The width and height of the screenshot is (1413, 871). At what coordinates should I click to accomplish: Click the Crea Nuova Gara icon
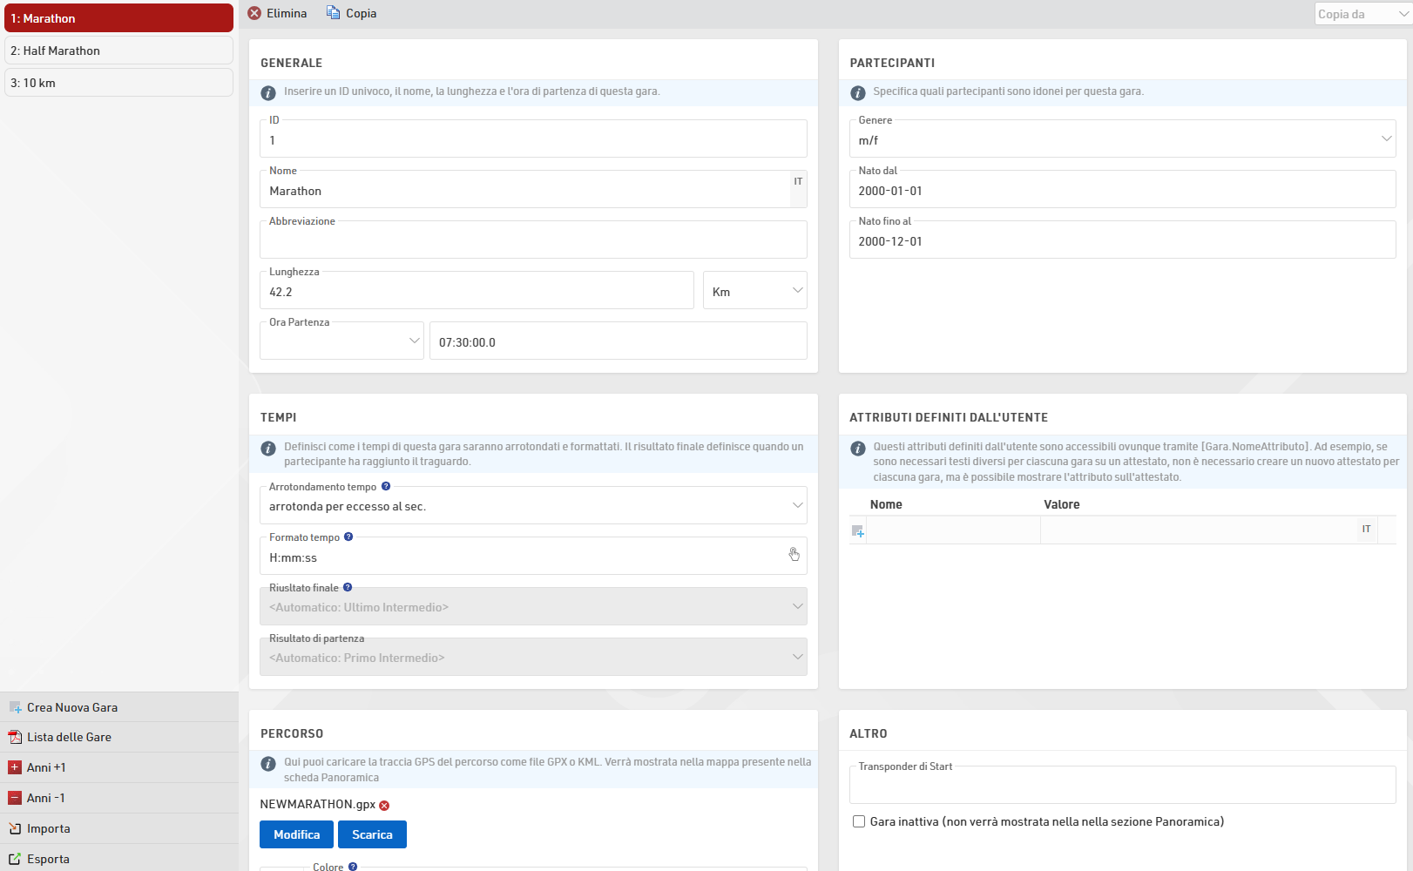15,707
